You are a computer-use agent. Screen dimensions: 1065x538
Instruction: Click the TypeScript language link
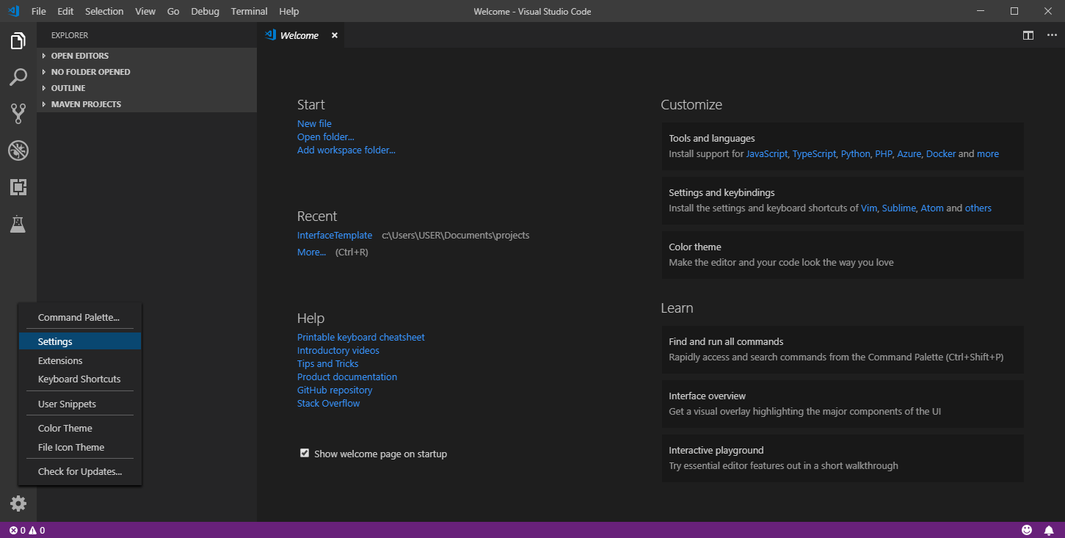[x=814, y=154]
